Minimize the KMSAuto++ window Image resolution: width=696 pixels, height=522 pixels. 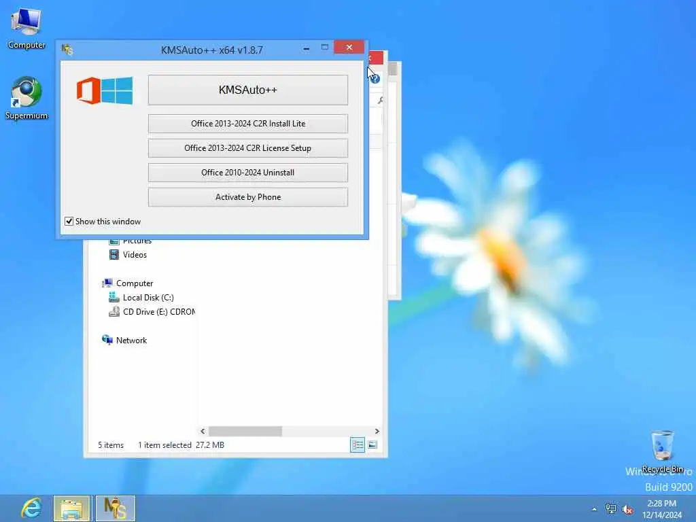coord(307,48)
